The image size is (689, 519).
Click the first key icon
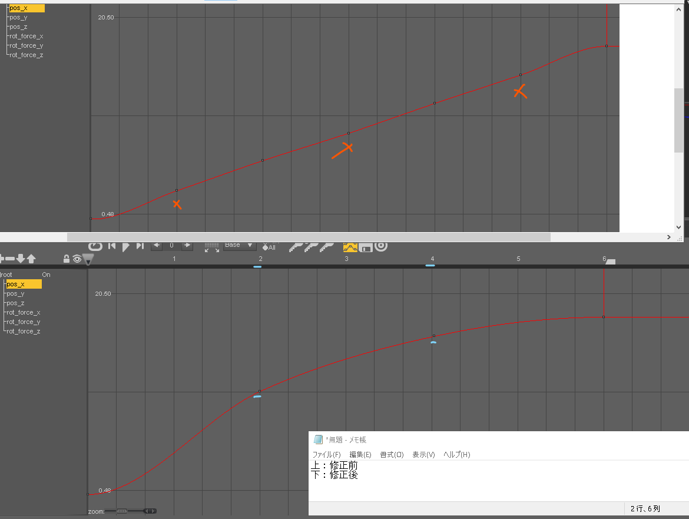point(296,247)
